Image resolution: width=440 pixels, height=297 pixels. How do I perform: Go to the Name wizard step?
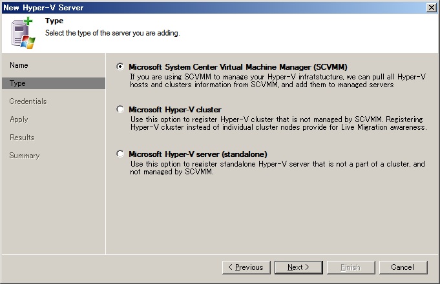tap(19, 65)
